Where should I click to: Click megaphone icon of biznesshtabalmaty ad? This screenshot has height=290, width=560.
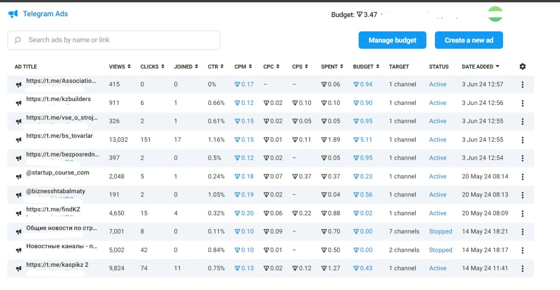click(x=18, y=195)
